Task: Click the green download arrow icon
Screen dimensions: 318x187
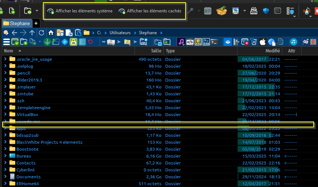Action: coord(47,42)
